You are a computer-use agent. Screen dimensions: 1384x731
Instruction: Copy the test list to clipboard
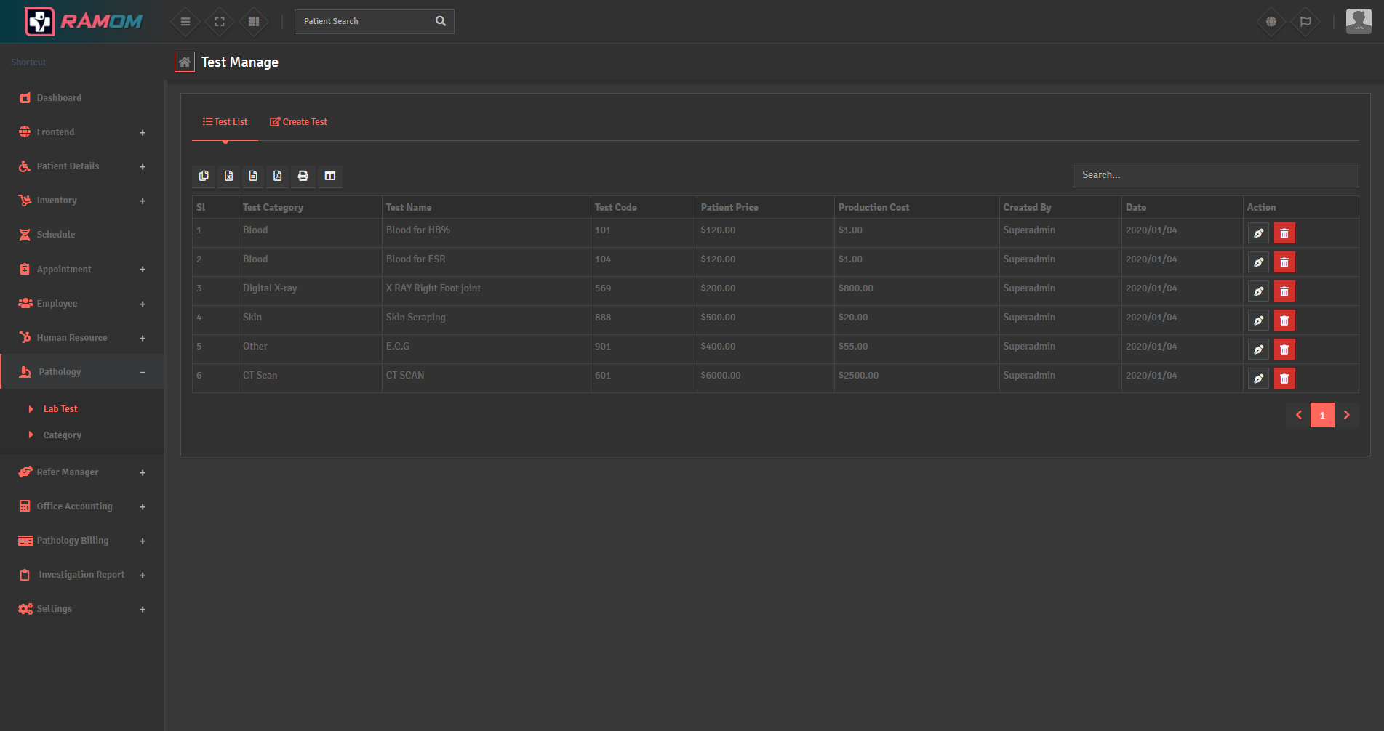click(204, 176)
